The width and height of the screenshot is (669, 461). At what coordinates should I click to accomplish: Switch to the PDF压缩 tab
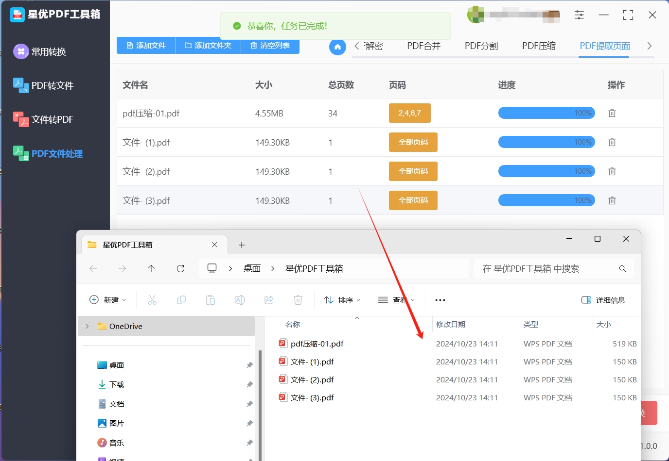pos(539,46)
